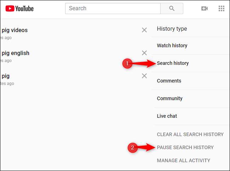Remove the 'pig videos' search entry
This screenshot has height=171, width=230.
coord(144,30)
